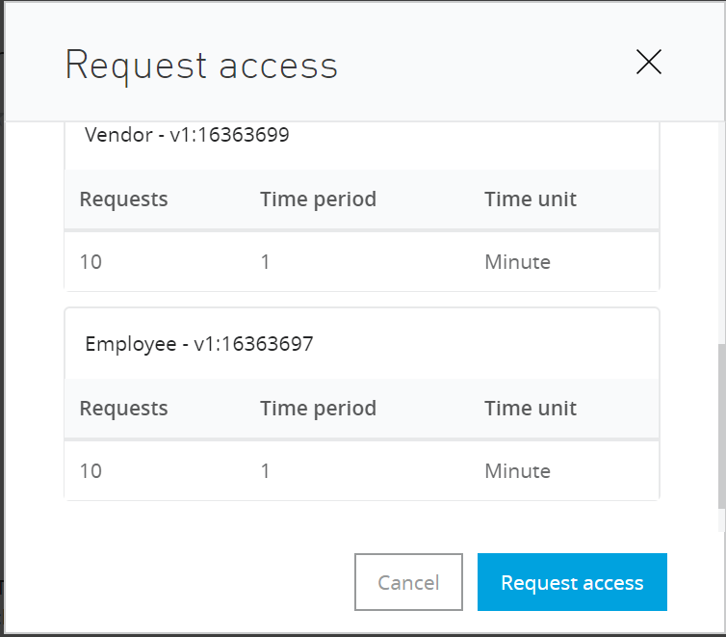
Task: Click the Request access dialog title
Action: pos(201,66)
